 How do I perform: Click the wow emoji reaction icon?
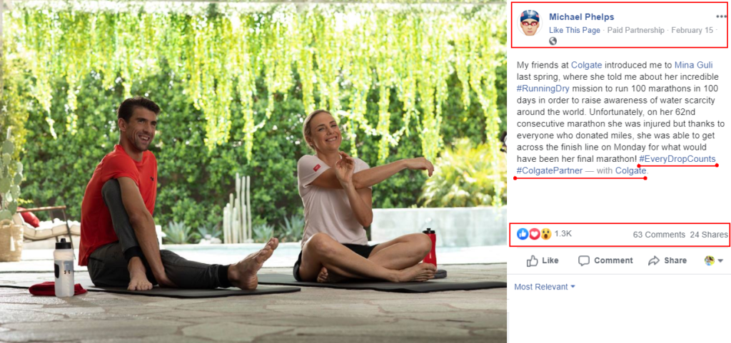point(546,234)
